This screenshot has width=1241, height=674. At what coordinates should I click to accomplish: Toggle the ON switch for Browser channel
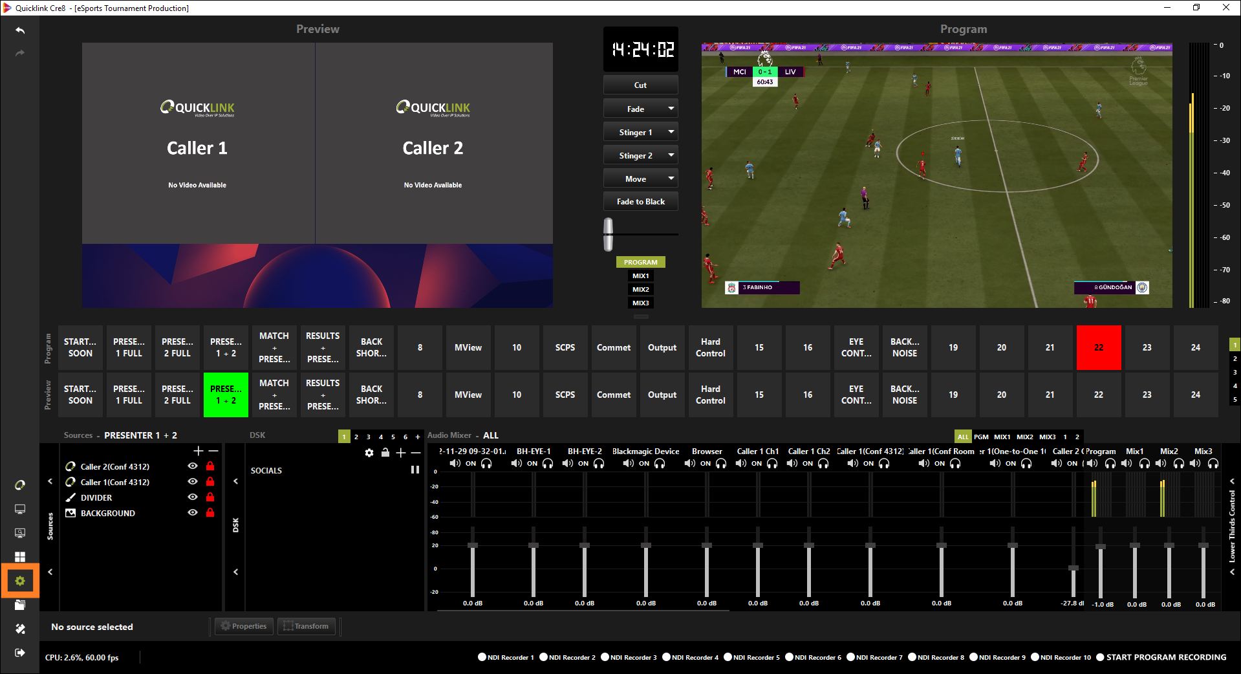[706, 463]
